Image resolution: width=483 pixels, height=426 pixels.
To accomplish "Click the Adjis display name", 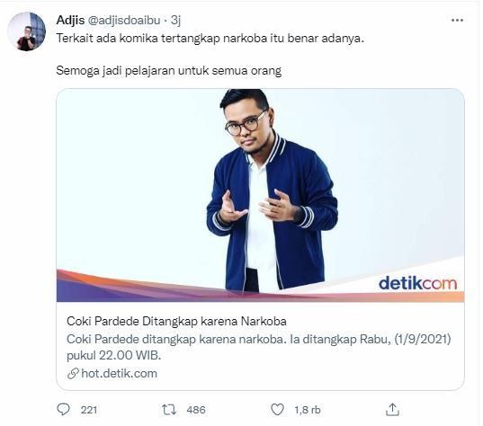I will (70, 20).
